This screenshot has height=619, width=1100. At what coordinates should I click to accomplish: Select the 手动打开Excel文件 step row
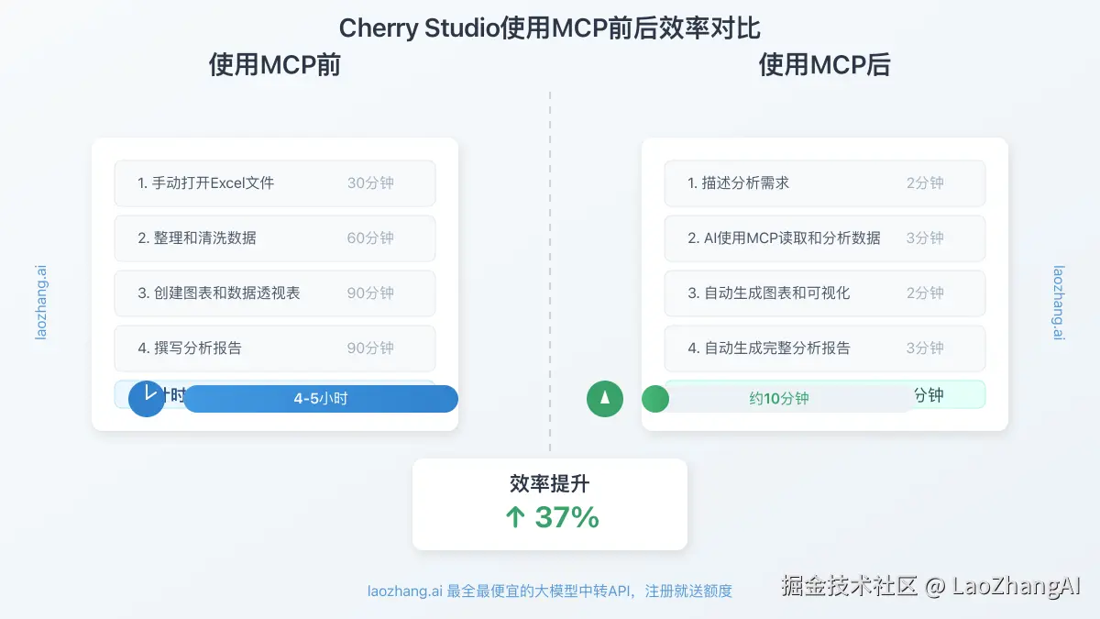(x=274, y=183)
